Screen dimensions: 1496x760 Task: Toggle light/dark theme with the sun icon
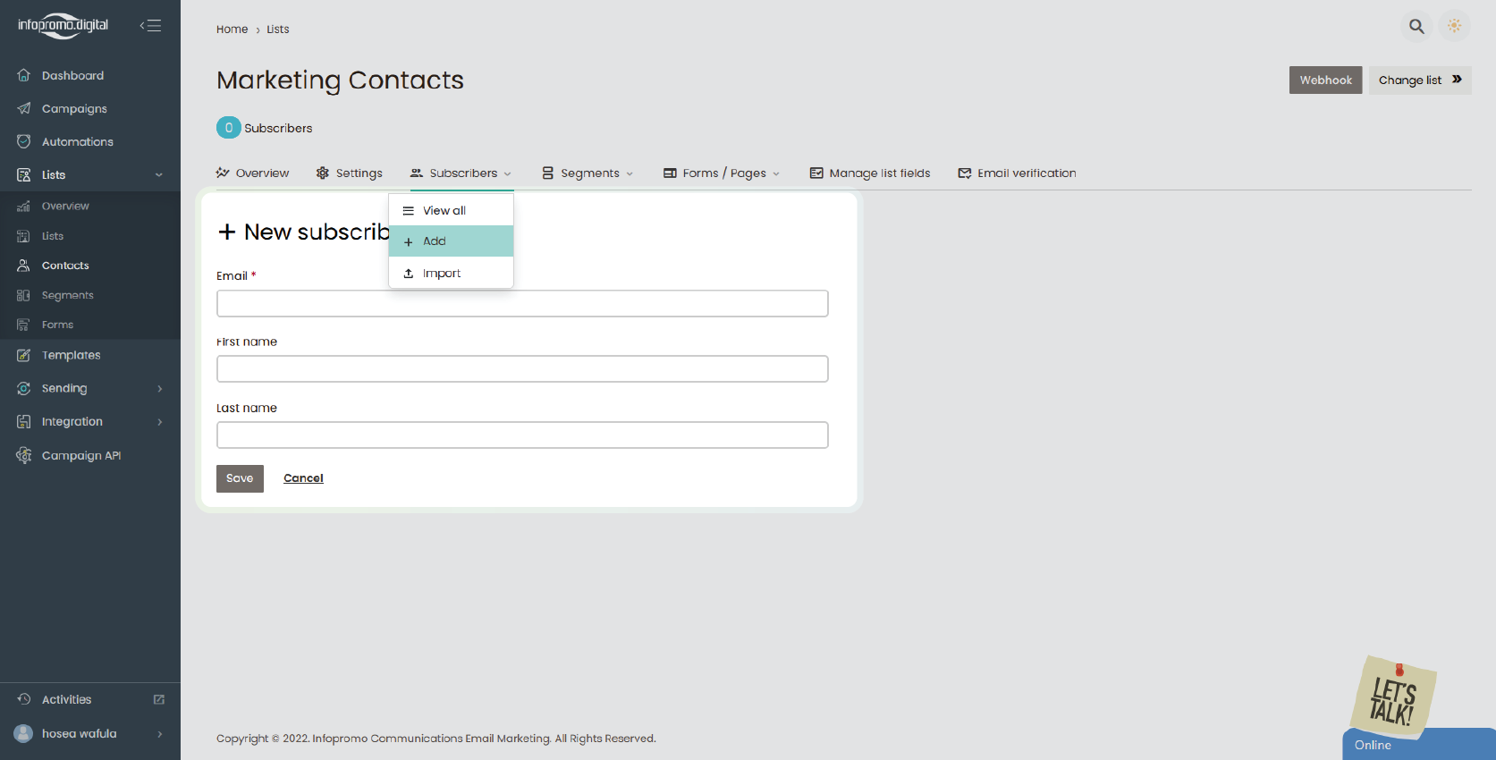[x=1455, y=26]
